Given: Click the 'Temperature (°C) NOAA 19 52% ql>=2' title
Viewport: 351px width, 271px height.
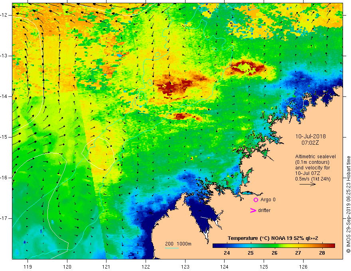Looking at the screenshot, I should tap(273, 238).
